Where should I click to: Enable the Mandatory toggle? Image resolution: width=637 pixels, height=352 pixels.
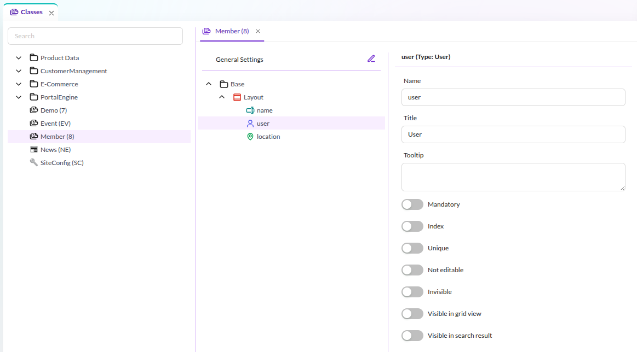click(x=412, y=204)
